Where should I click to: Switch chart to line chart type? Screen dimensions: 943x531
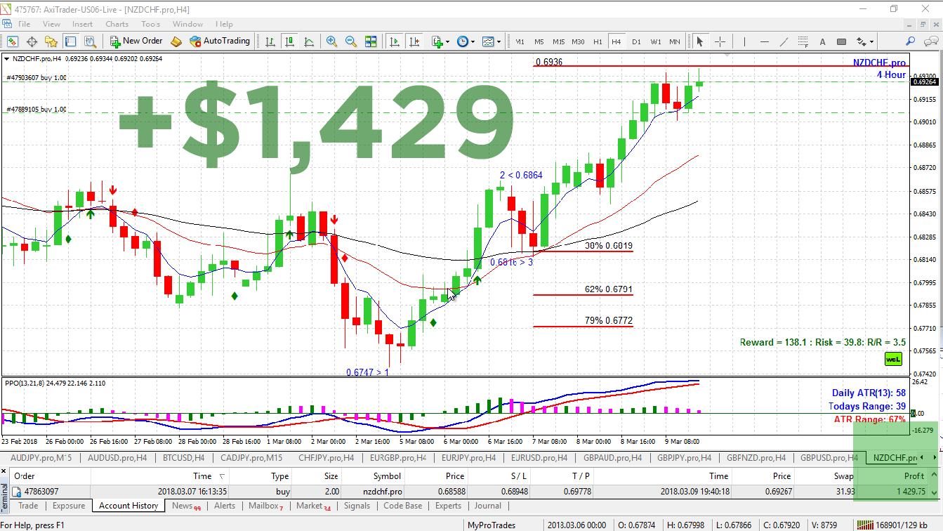coord(309,41)
